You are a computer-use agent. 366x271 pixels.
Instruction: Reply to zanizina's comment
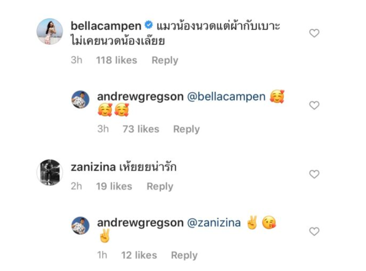[x=160, y=186]
